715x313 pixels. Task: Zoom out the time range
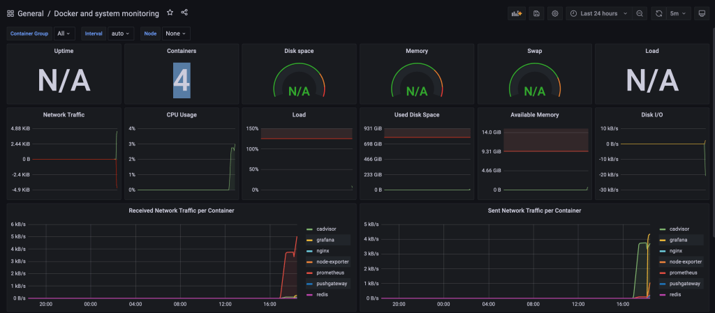(x=640, y=13)
